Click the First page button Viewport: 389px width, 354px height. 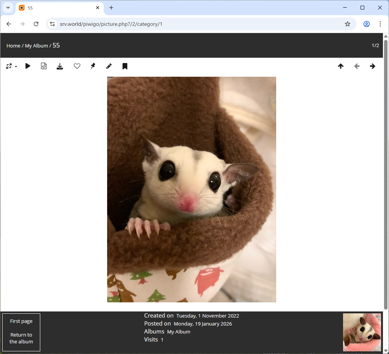[x=21, y=321]
